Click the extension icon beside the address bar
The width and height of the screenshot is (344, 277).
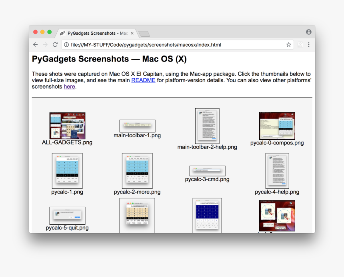coord(300,45)
